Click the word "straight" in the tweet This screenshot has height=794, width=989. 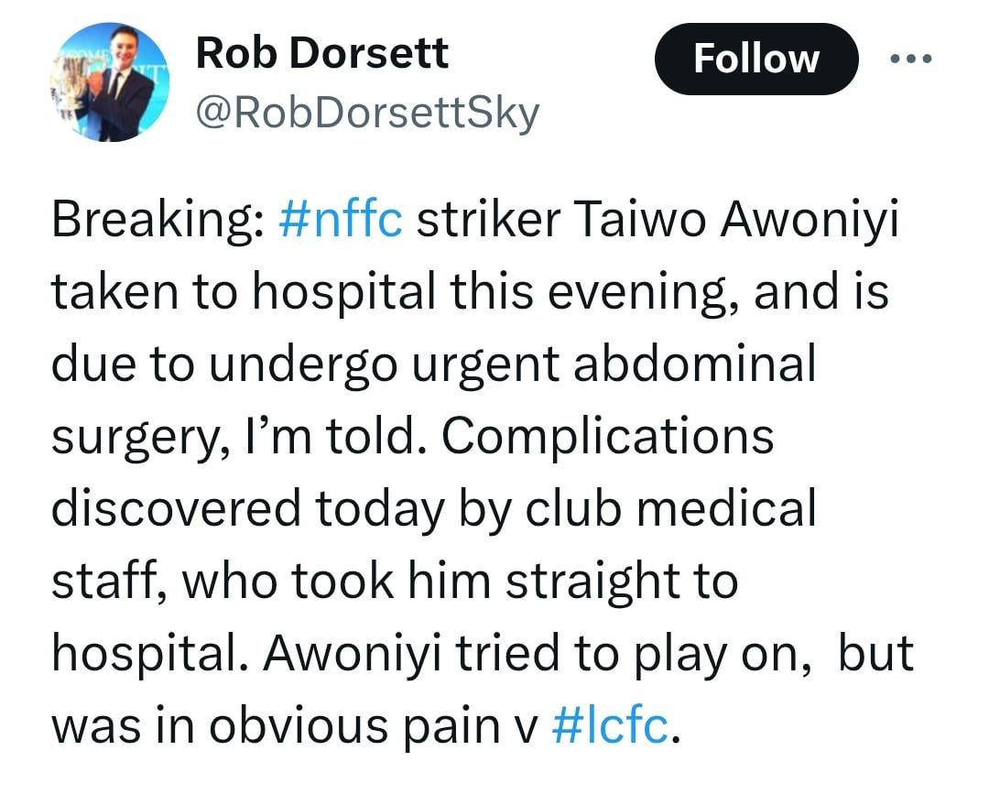pos(586,583)
